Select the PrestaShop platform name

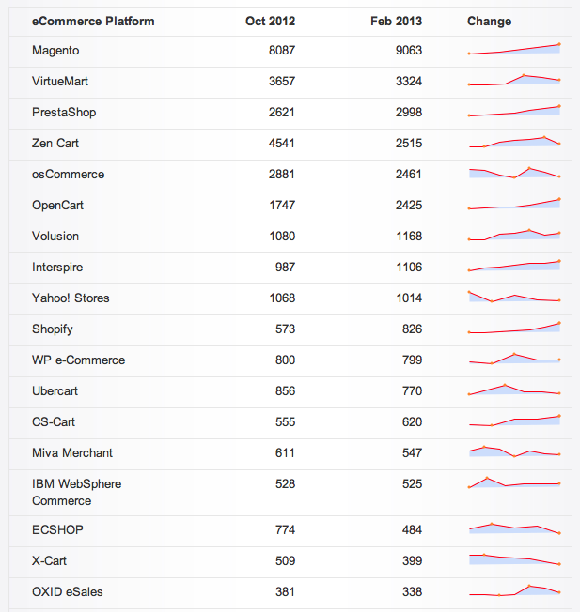point(64,113)
